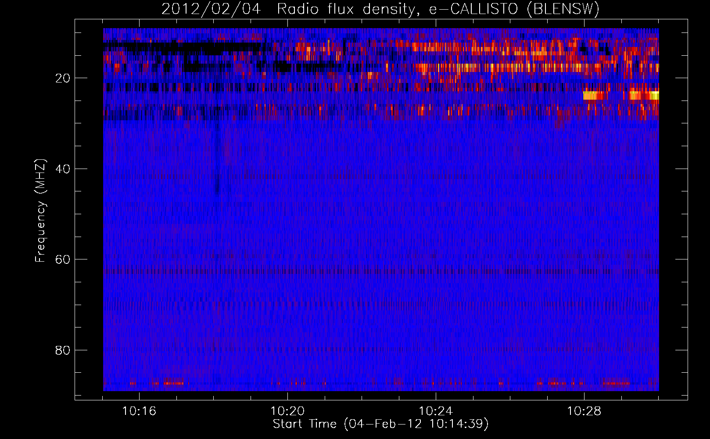Click the date "2012/02/04" in the title

(x=212, y=9)
